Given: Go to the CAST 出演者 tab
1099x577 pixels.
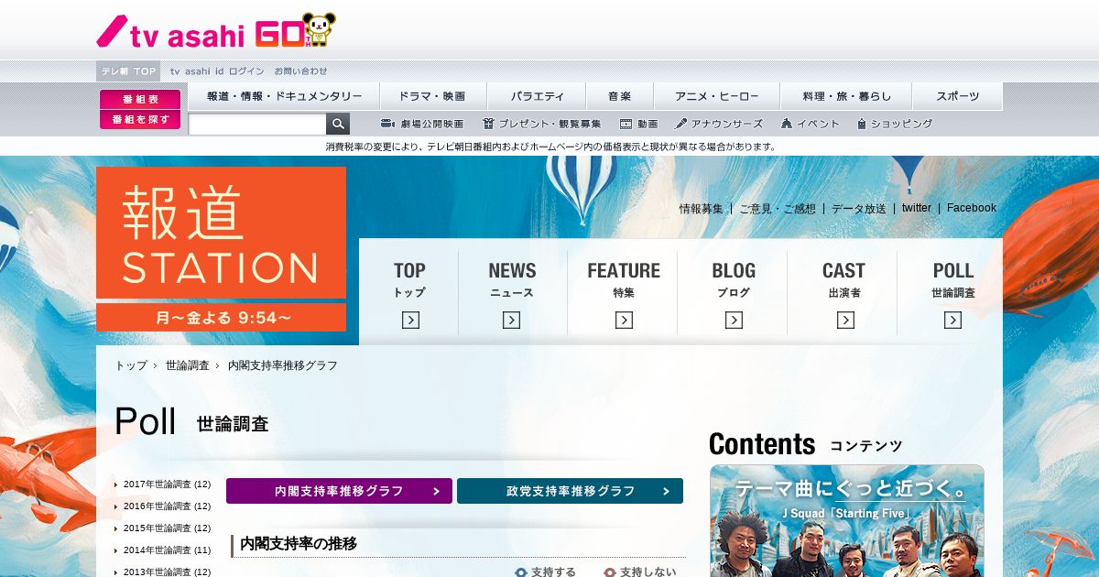Looking at the screenshot, I should point(843,293).
